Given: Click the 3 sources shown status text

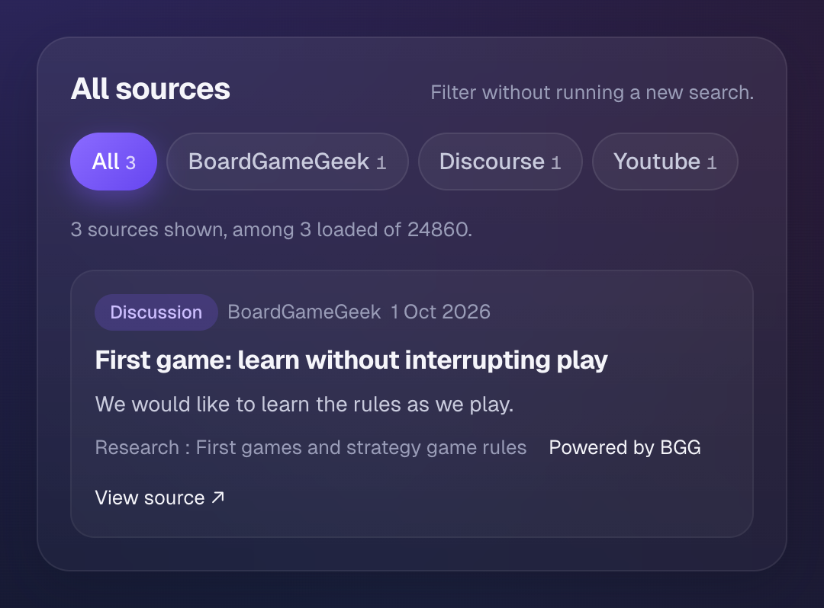Looking at the screenshot, I should coord(272,230).
